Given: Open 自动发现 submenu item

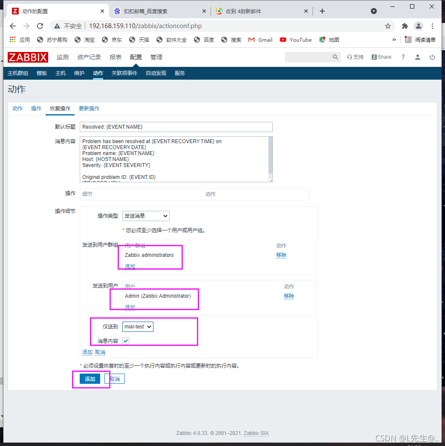Looking at the screenshot, I should click(156, 73).
